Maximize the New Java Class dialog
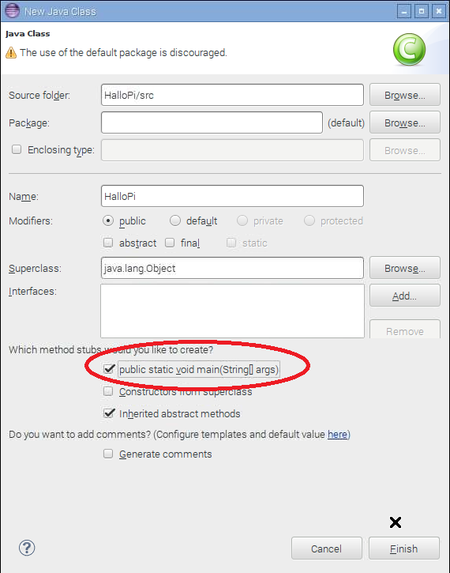 (422, 11)
